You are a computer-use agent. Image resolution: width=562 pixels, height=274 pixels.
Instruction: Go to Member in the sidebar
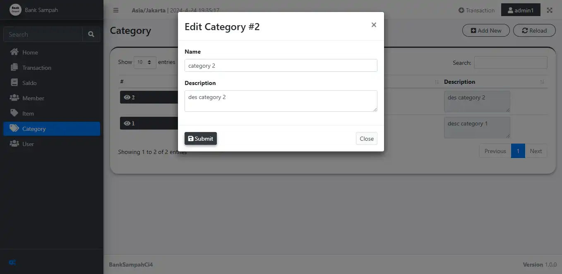[33, 98]
